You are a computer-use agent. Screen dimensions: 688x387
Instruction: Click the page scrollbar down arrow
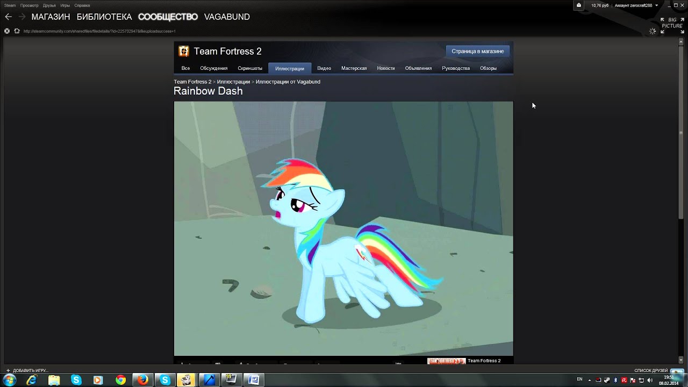(x=681, y=360)
